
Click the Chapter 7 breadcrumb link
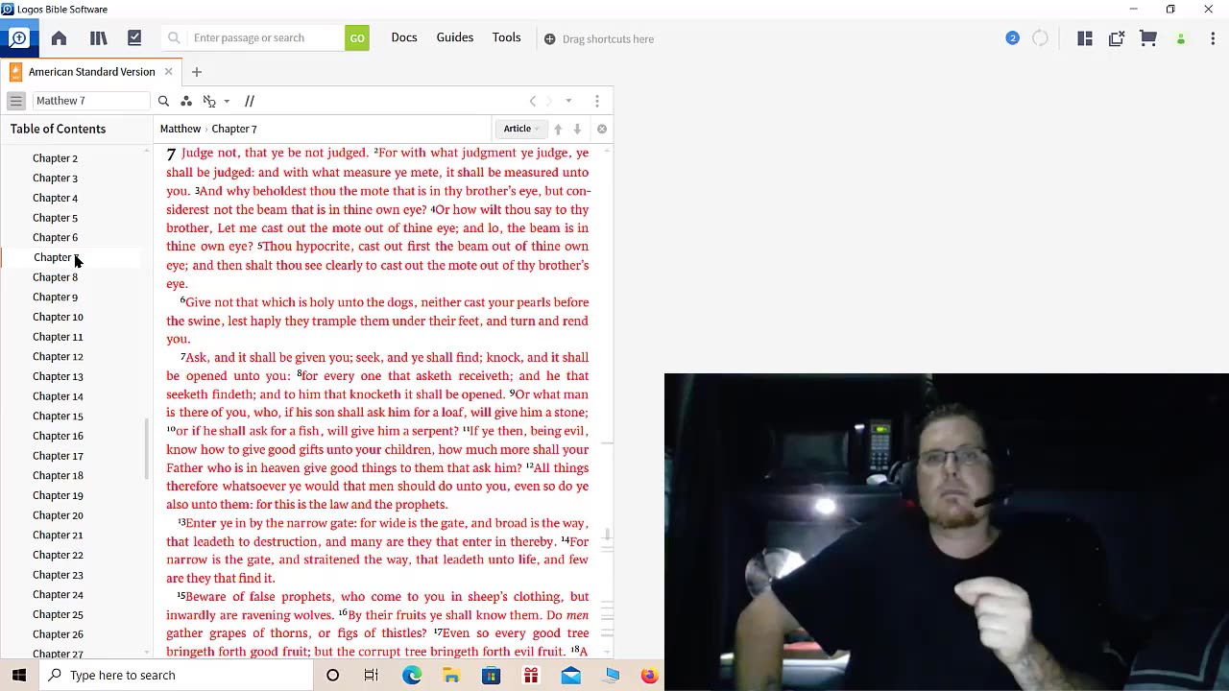(234, 129)
